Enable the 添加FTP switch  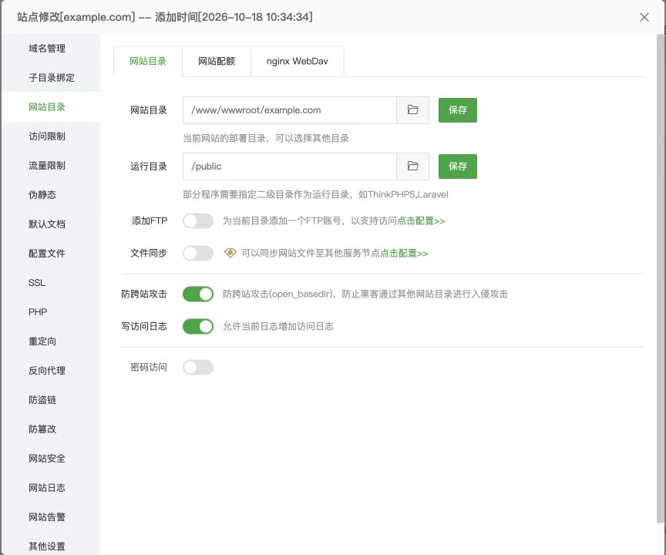click(x=198, y=220)
